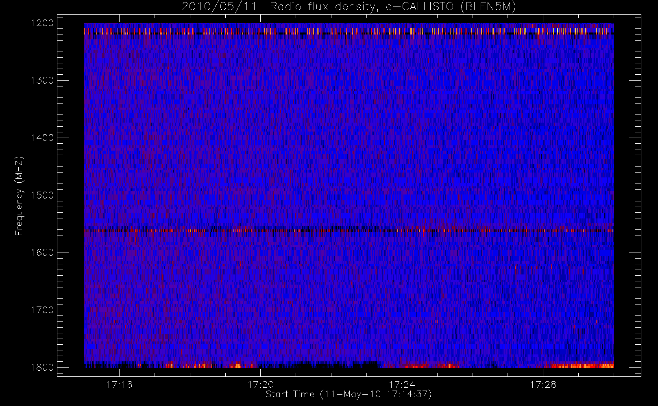658x406 pixels.
Task: Select the 1800 frequency tick label
Action: [x=43, y=367]
